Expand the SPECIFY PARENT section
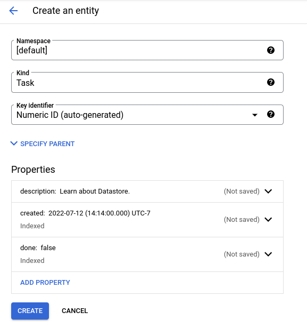Screen dimensions: 307x328 click(x=47, y=143)
